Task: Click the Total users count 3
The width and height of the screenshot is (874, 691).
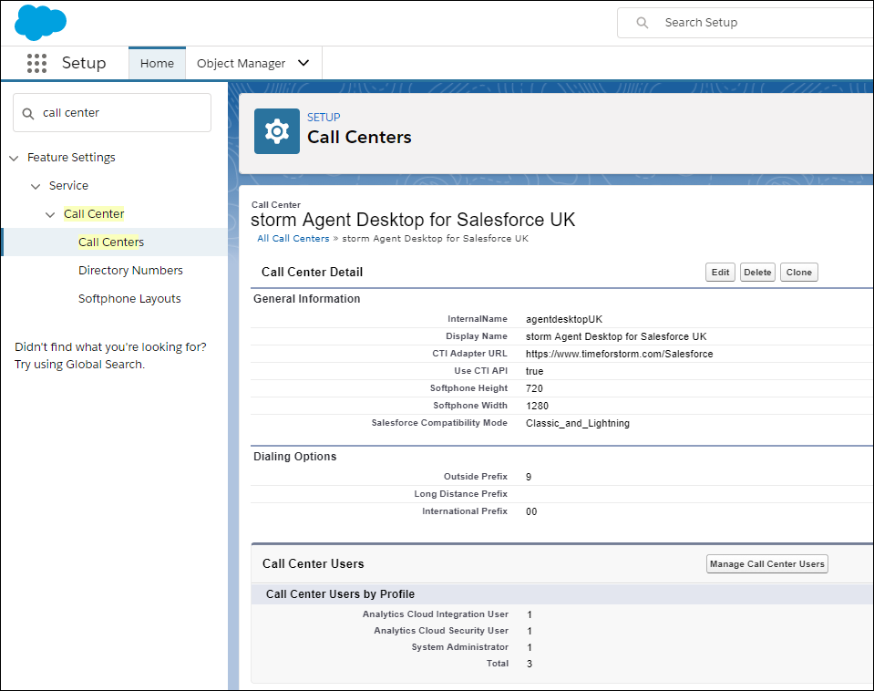Action: (530, 664)
